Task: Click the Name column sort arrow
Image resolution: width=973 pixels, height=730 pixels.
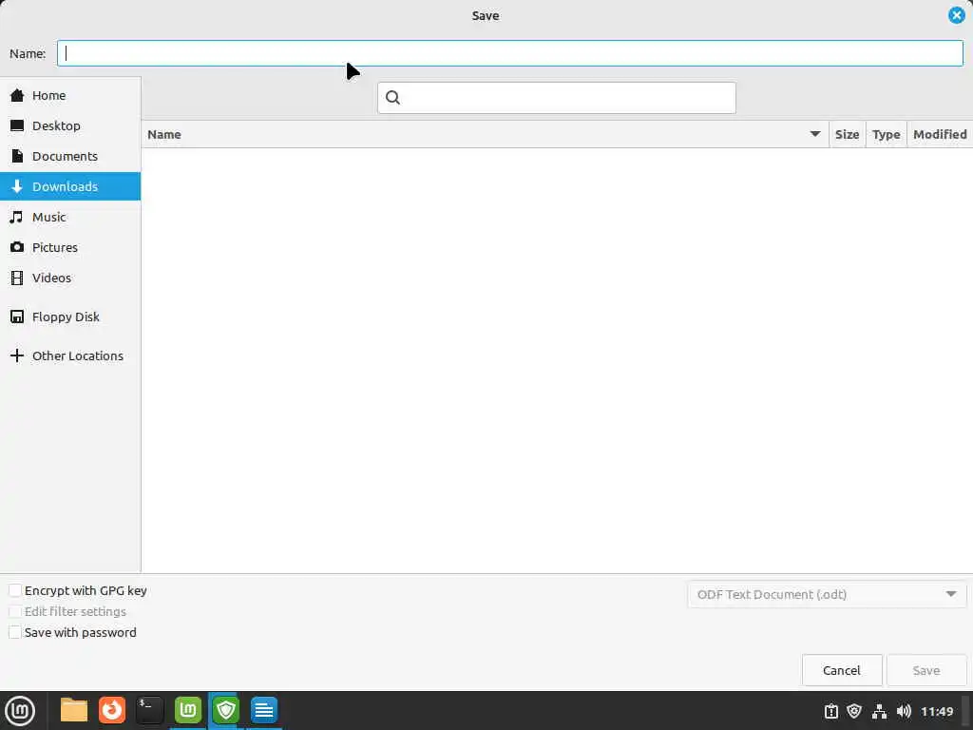Action: pyautogui.click(x=815, y=134)
